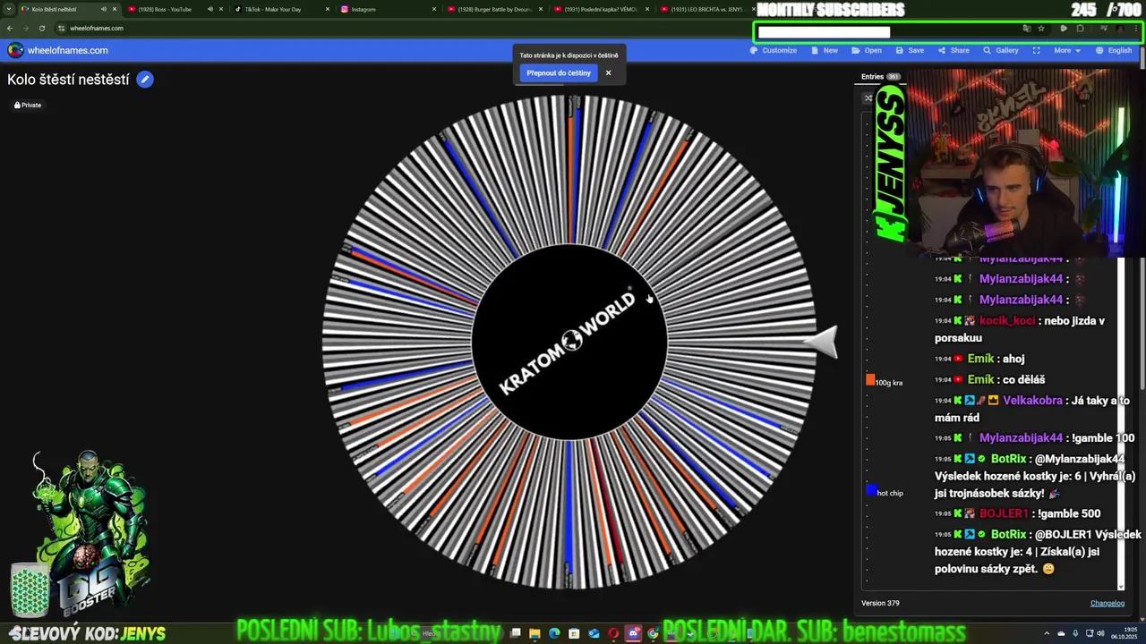This screenshot has height=644, width=1146.
Task: Change language from English
Action: (x=1113, y=50)
